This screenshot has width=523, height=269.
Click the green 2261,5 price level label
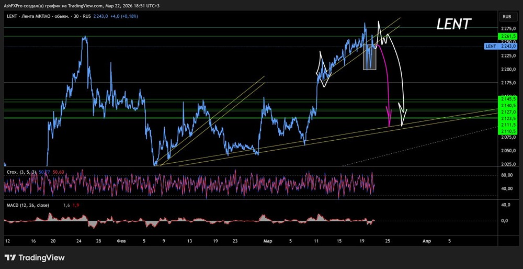point(507,36)
